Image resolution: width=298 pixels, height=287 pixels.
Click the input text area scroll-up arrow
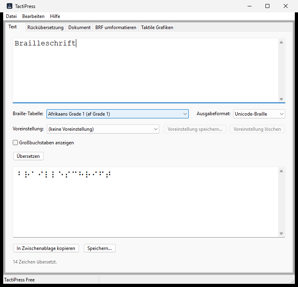[x=281, y=42]
